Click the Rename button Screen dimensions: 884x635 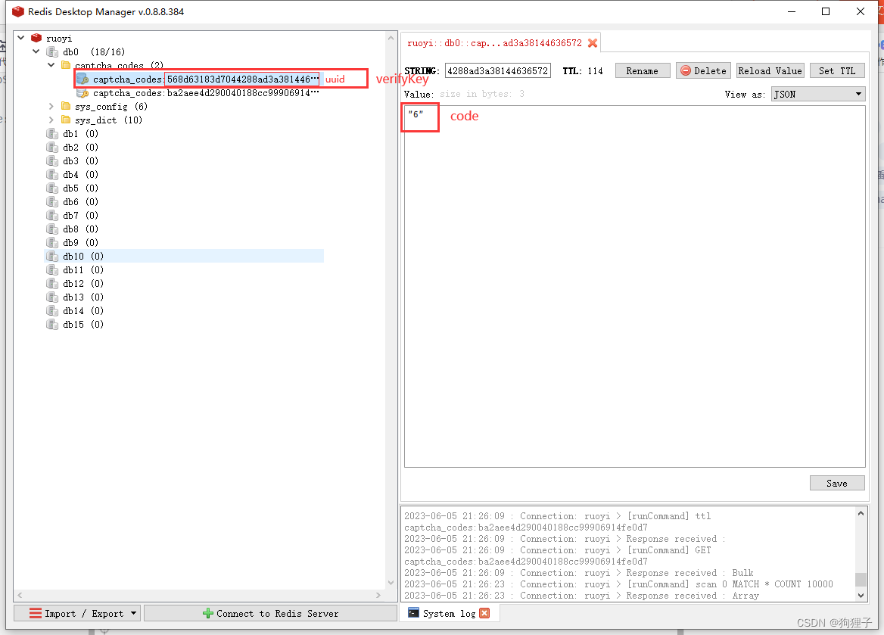(x=642, y=70)
